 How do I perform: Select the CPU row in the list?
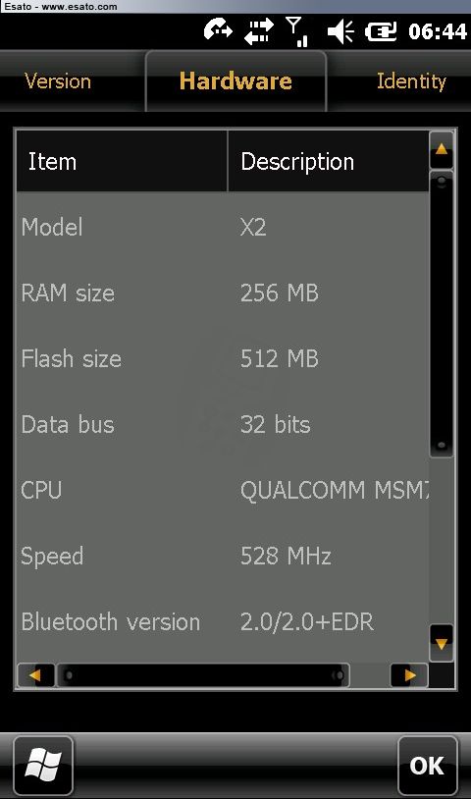click(223, 490)
